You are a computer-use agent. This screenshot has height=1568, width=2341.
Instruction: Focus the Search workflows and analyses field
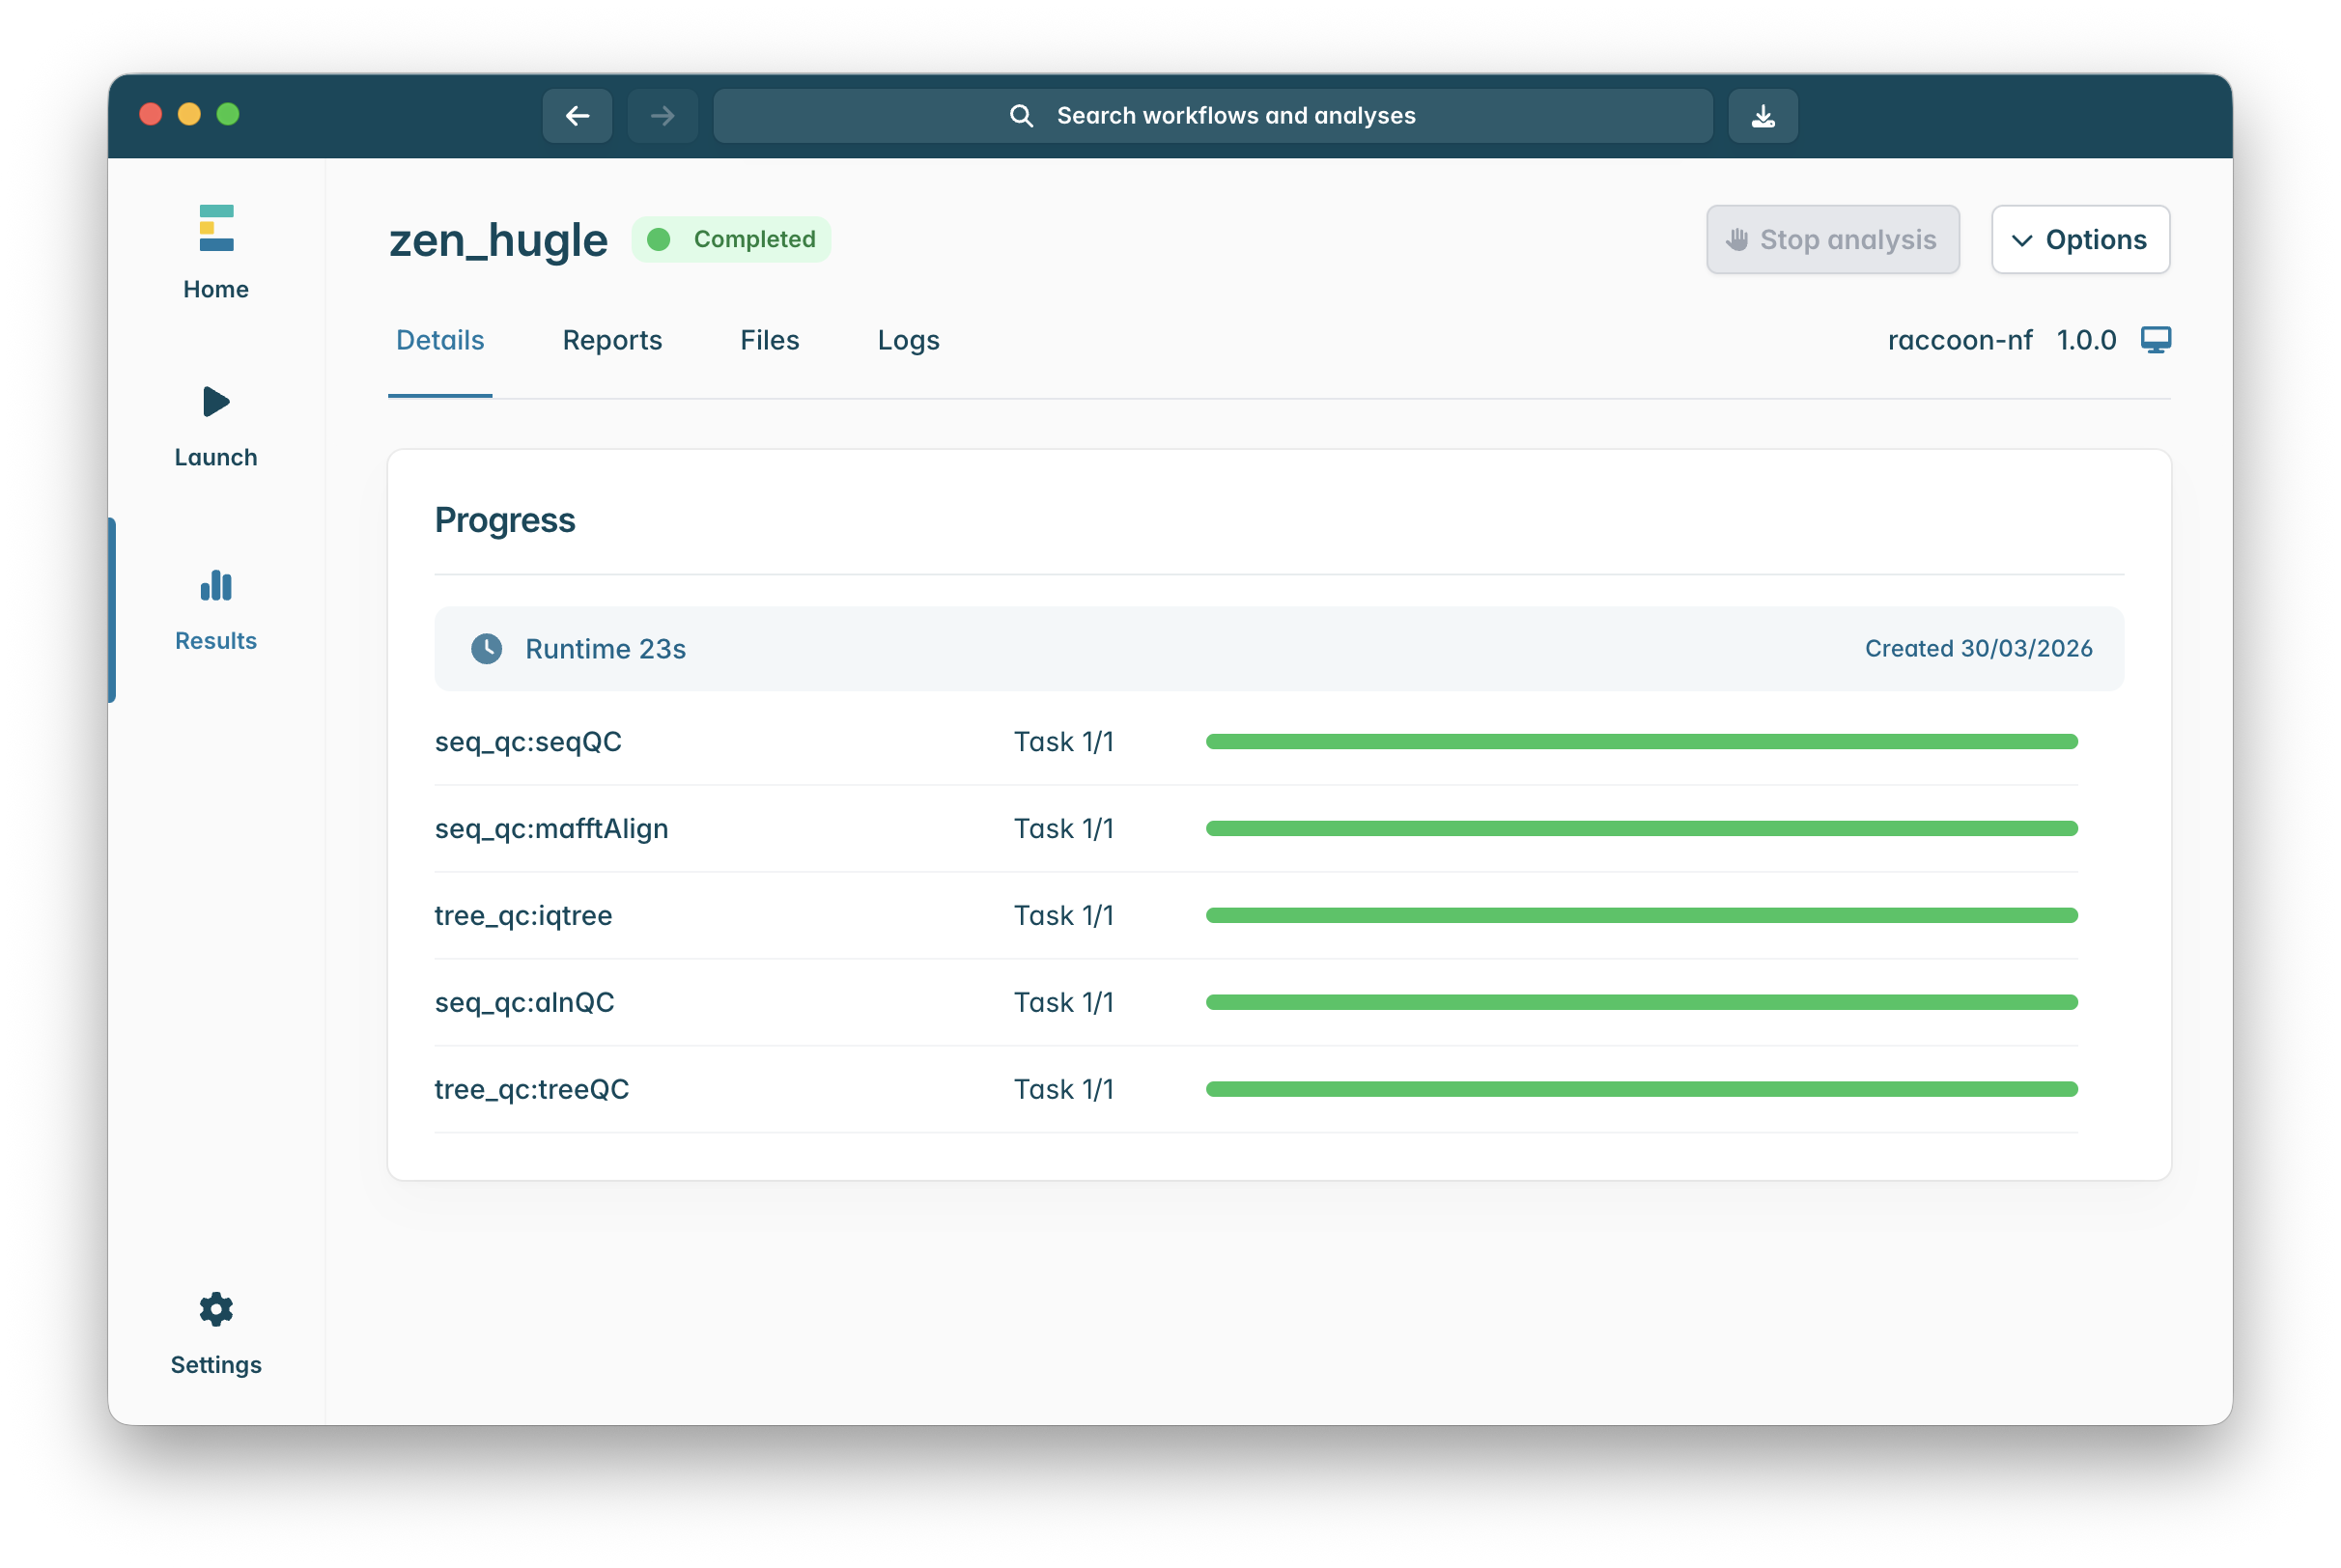(x=1212, y=116)
